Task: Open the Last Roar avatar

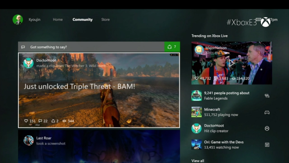Action: [28, 140]
